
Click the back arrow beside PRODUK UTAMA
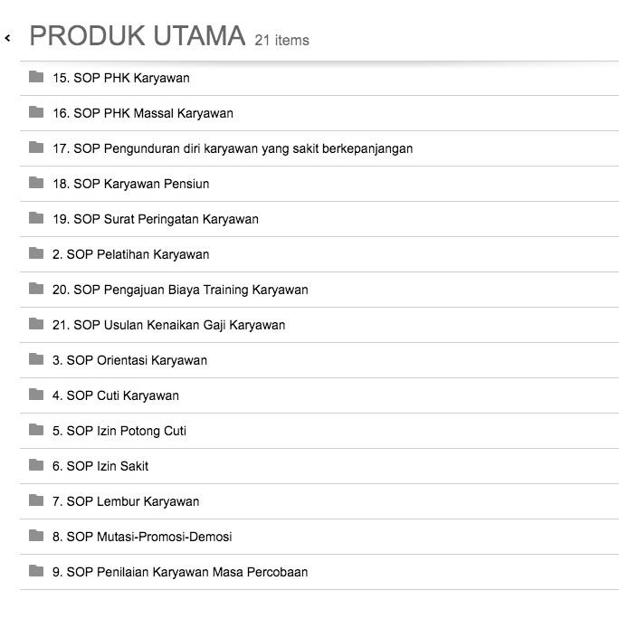pyautogui.click(x=7, y=38)
